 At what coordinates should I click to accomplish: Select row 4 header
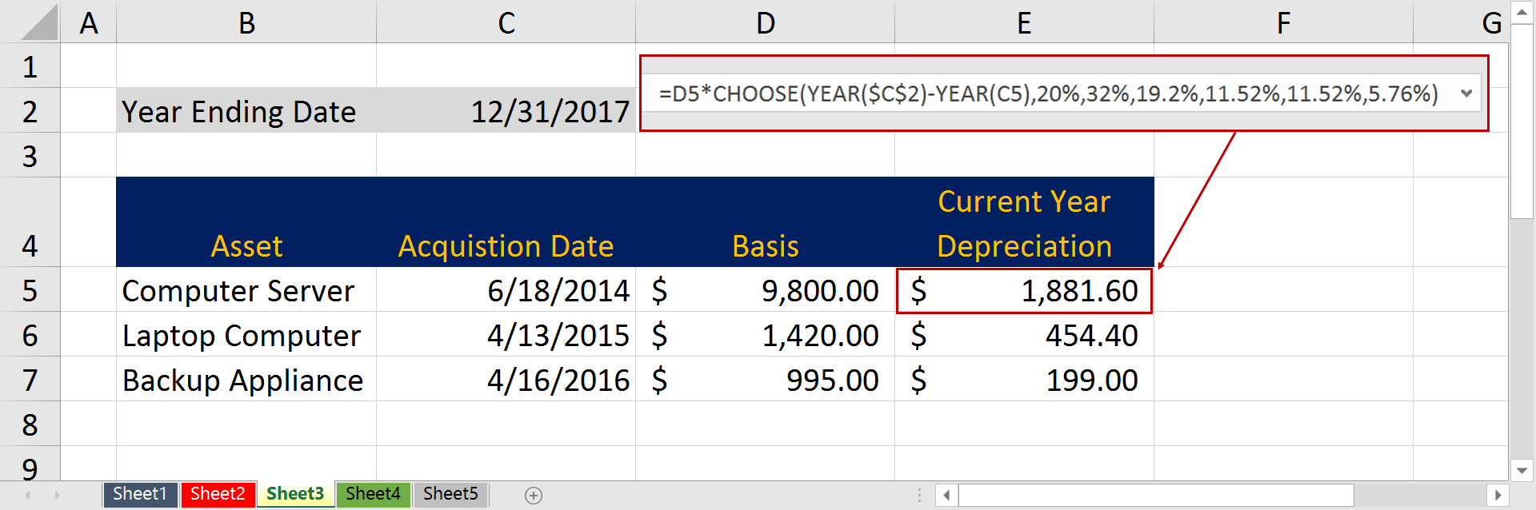pyautogui.click(x=30, y=222)
